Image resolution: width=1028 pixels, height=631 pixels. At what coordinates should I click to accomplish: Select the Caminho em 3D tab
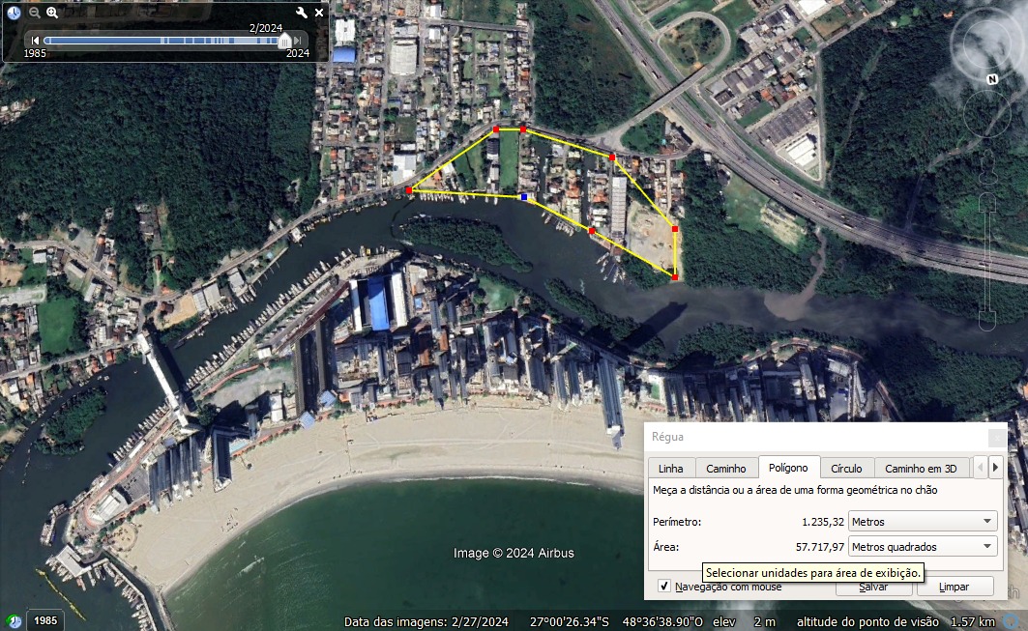click(x=920, y=469)
